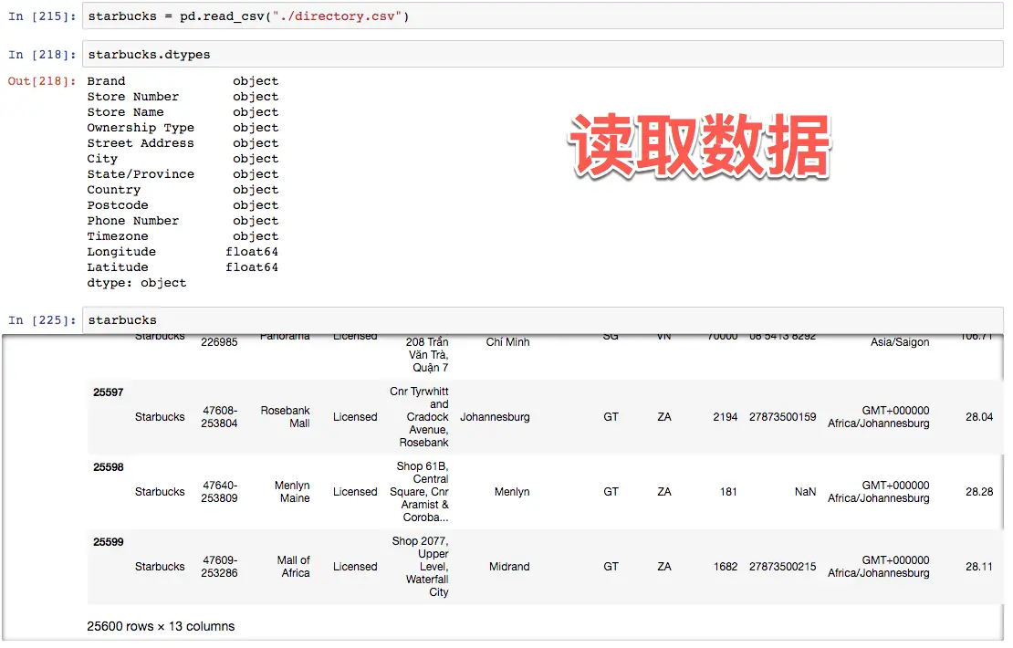Click the Longitude float64 row
This screenshot has height=648, width=1013.
pos(183,251)
